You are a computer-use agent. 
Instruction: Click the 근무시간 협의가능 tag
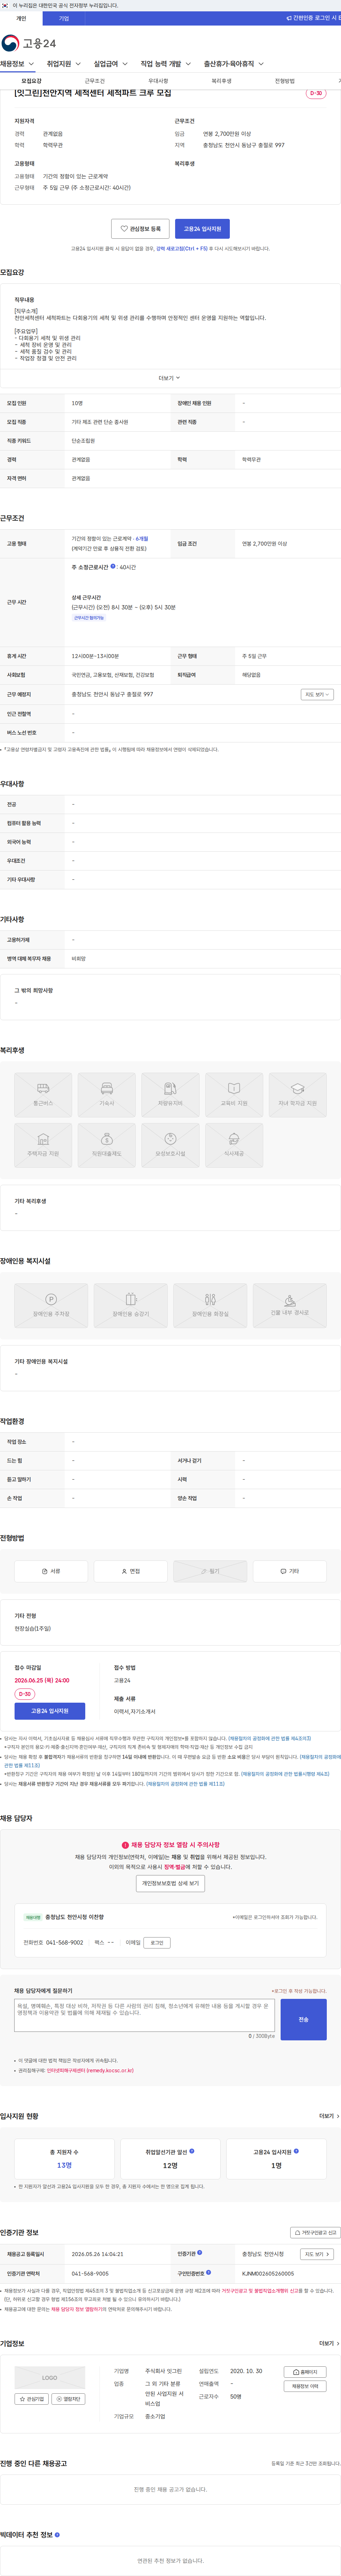(89, 618)
